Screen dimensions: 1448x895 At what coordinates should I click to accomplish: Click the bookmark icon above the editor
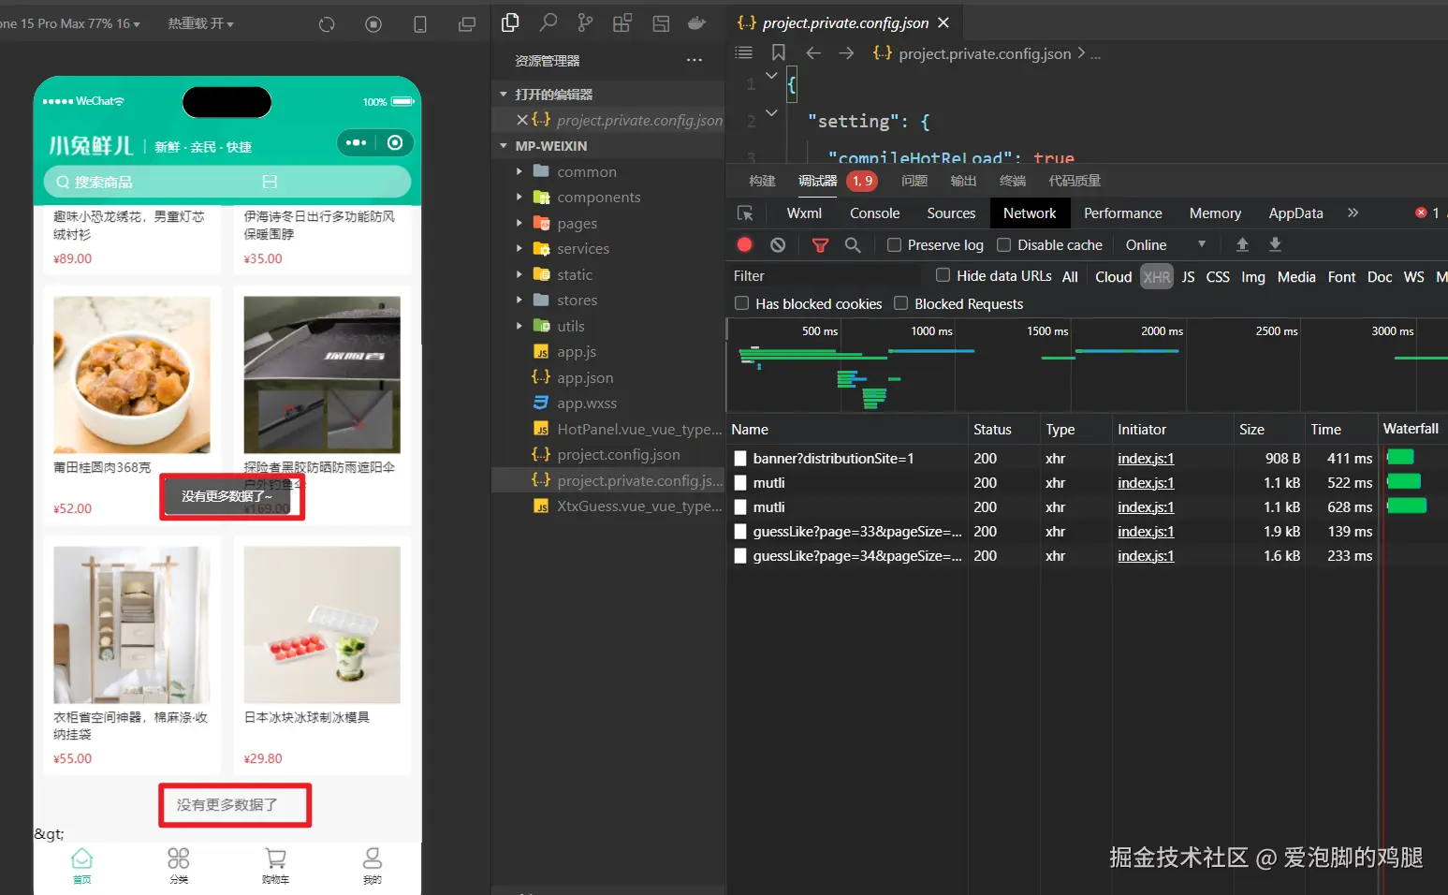pos(779,52)
